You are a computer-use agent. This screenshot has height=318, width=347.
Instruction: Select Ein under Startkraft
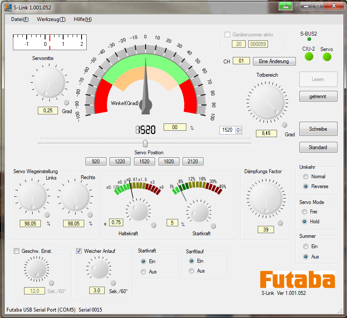pyautogui.click(x=143, y=261)
